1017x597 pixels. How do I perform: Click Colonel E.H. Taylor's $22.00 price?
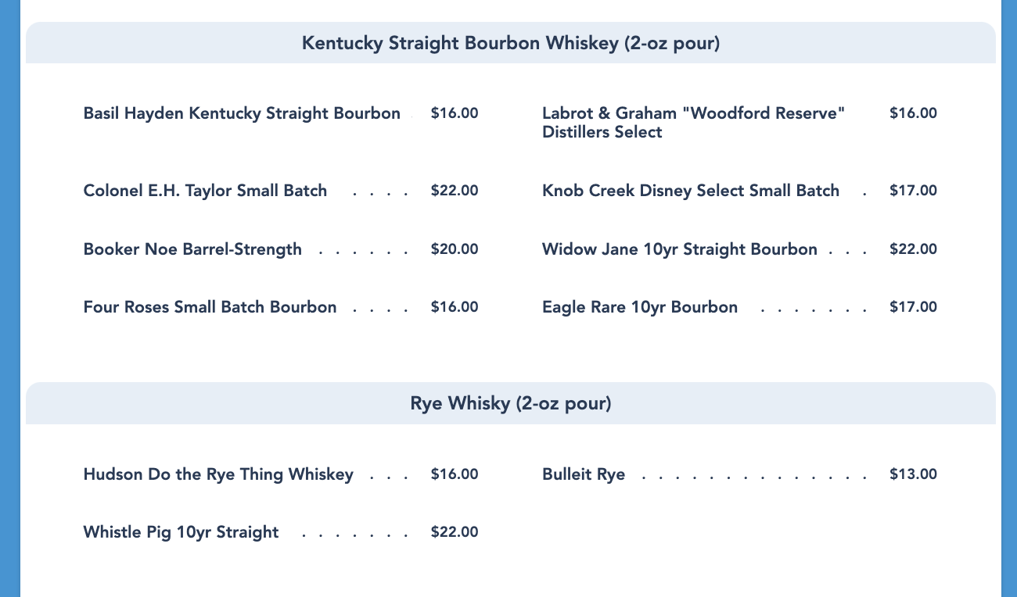click(454, 191)
